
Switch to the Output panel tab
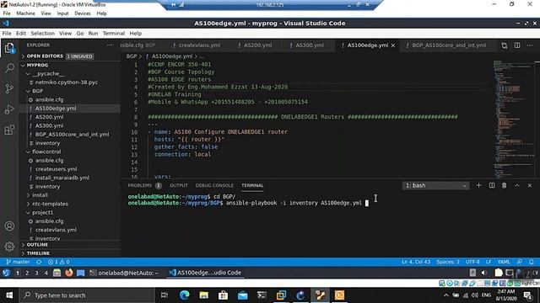(179, 185)
